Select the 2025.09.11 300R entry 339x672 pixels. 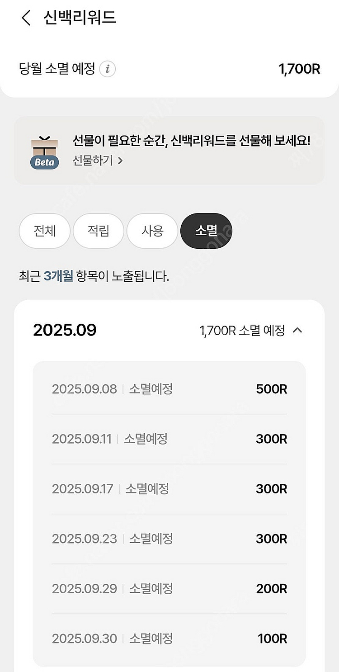[169, 439]
